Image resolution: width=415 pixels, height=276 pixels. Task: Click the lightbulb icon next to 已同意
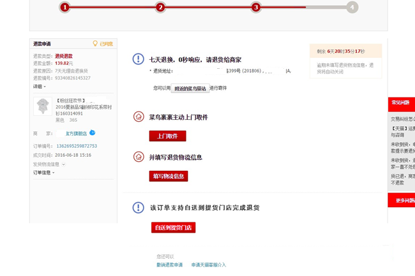[95, 43]
